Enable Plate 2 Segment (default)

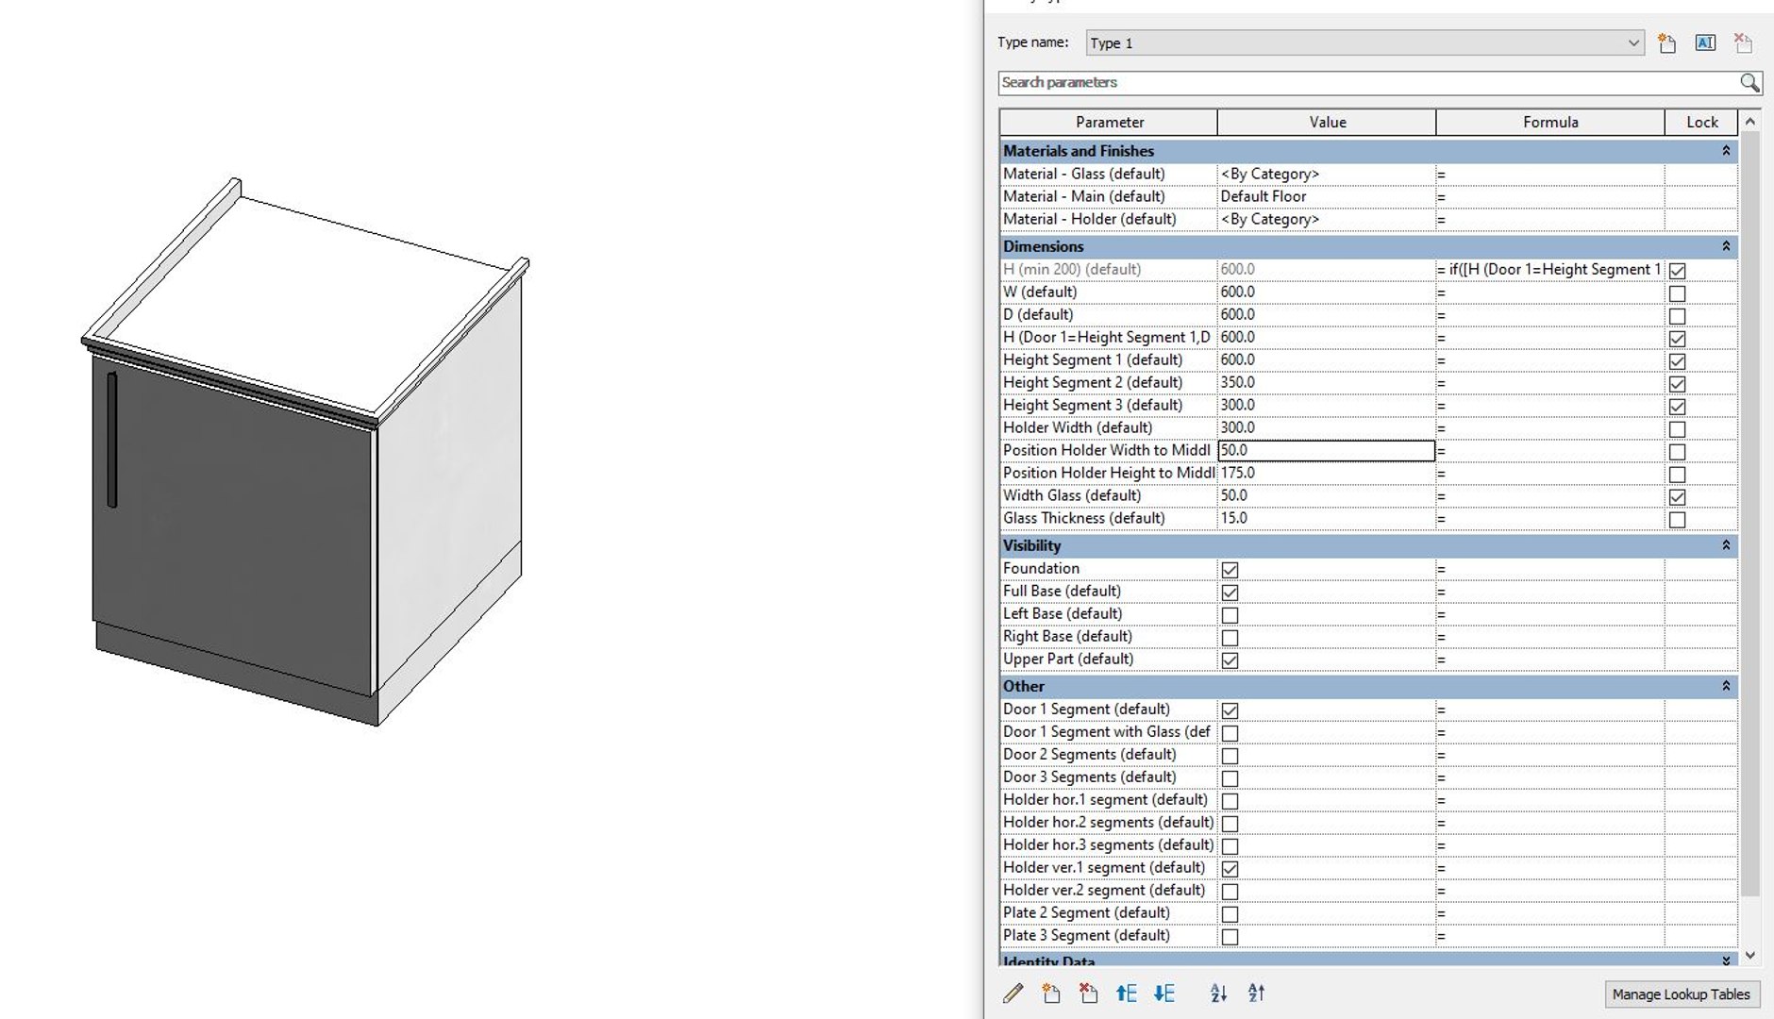coord(1230,913)
